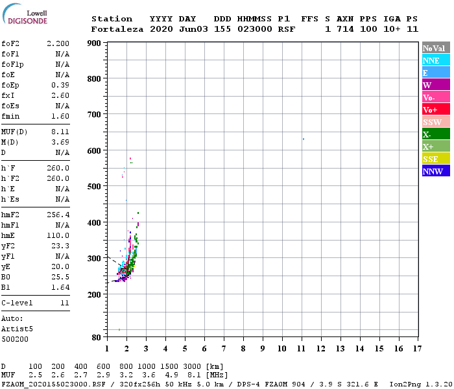Click the foF1 N/A value

click(x=62, y=54)
